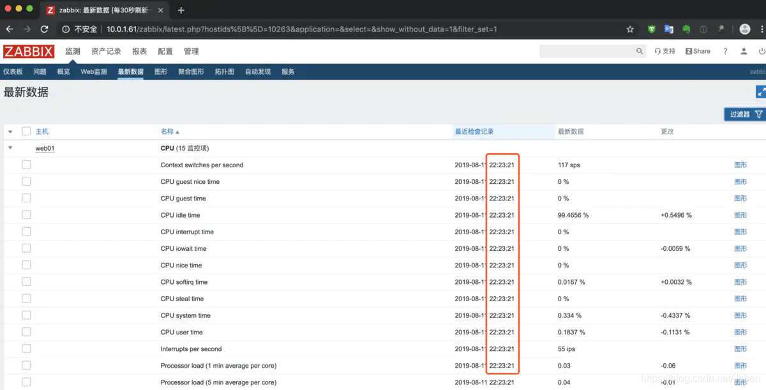766x390 pixels.
Task: Sort by 主机 column header
Action: (41, 131)
